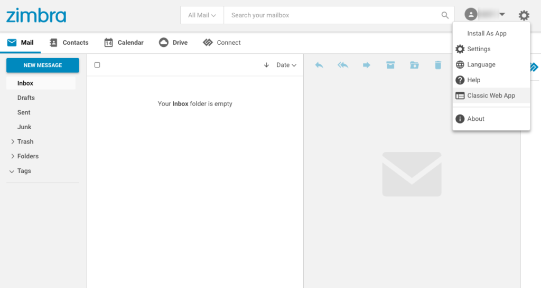The width and height of the screenshot is (541, 288).
Task: Tick the select-all messages checkbox
Action: click(97, 65)
